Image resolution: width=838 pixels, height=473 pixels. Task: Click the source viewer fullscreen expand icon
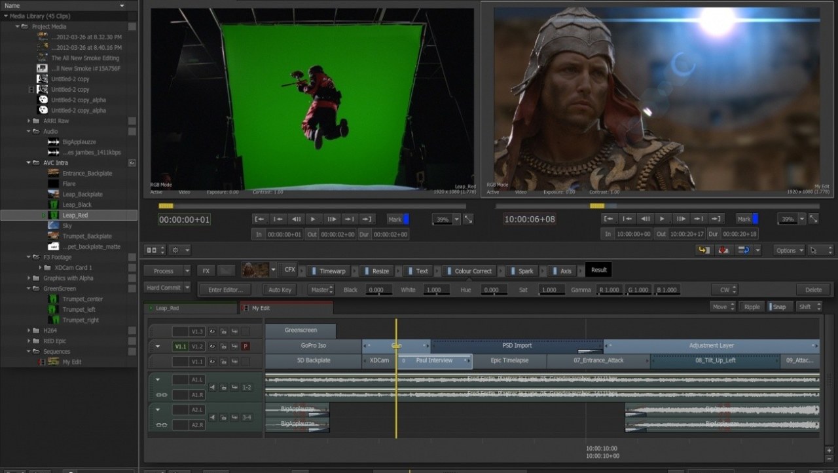(468, 219)
